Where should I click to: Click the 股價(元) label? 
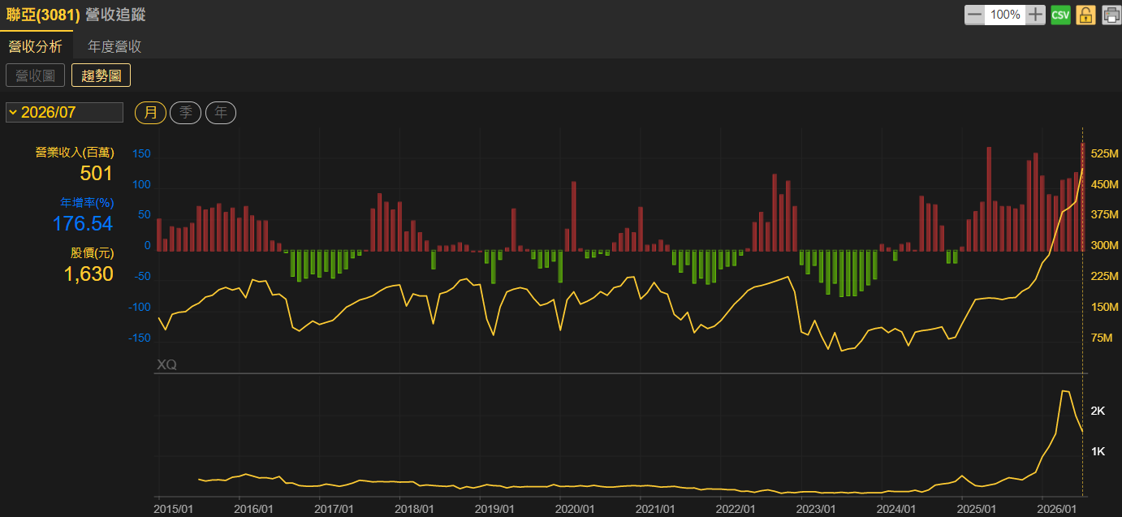[93, 253]
